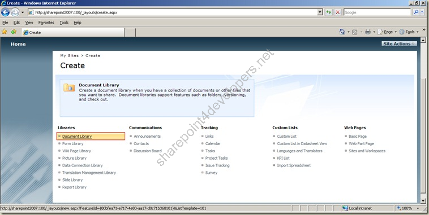This screenshot has width=429, height=215.
Task: Click the vertical scrollbar up arrow
Action: 423,40
